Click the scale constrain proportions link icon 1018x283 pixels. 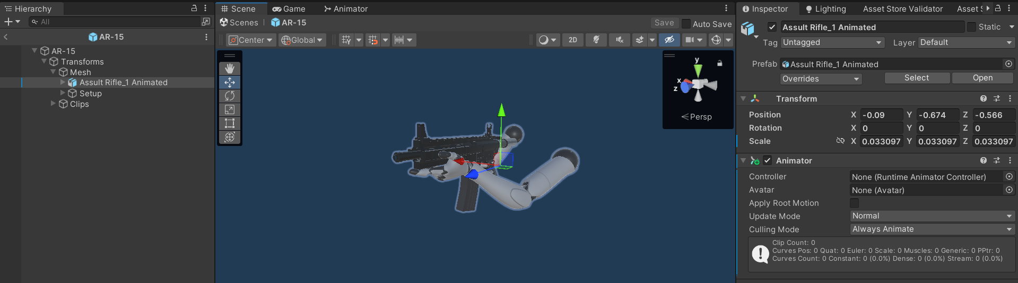tap(840, 141)
